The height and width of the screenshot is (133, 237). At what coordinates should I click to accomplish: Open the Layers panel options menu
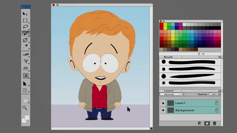pyautogui.click(x=220, y=91)
